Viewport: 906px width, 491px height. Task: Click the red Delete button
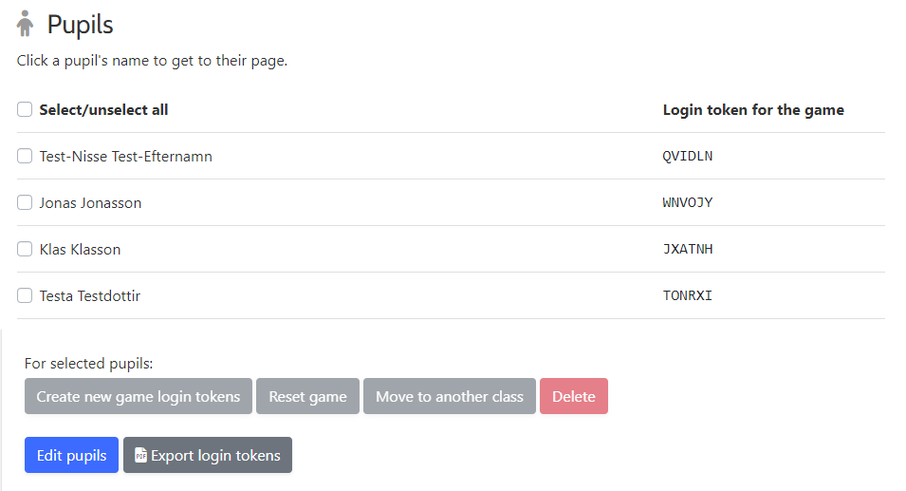click(574, 396)
